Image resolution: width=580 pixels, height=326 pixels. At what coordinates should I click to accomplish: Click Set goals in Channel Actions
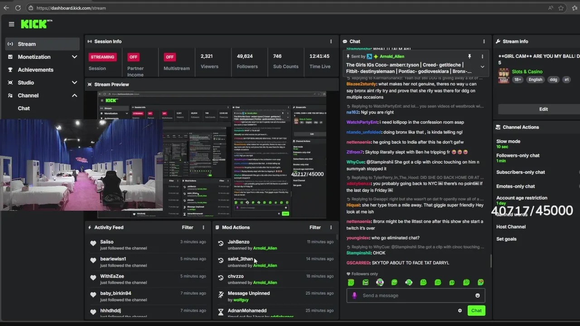[x=506, y=239]
